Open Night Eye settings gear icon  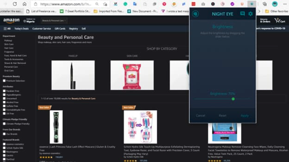pos(250,14)
